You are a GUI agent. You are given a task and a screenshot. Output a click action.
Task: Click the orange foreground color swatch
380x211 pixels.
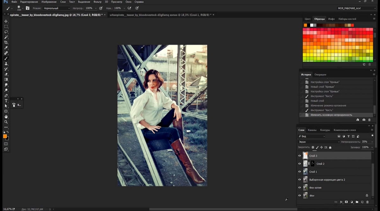(5, 136)
